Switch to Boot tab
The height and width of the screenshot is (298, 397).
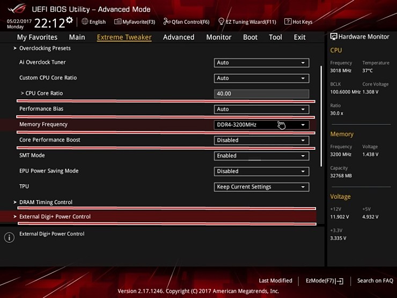(250, 37)
